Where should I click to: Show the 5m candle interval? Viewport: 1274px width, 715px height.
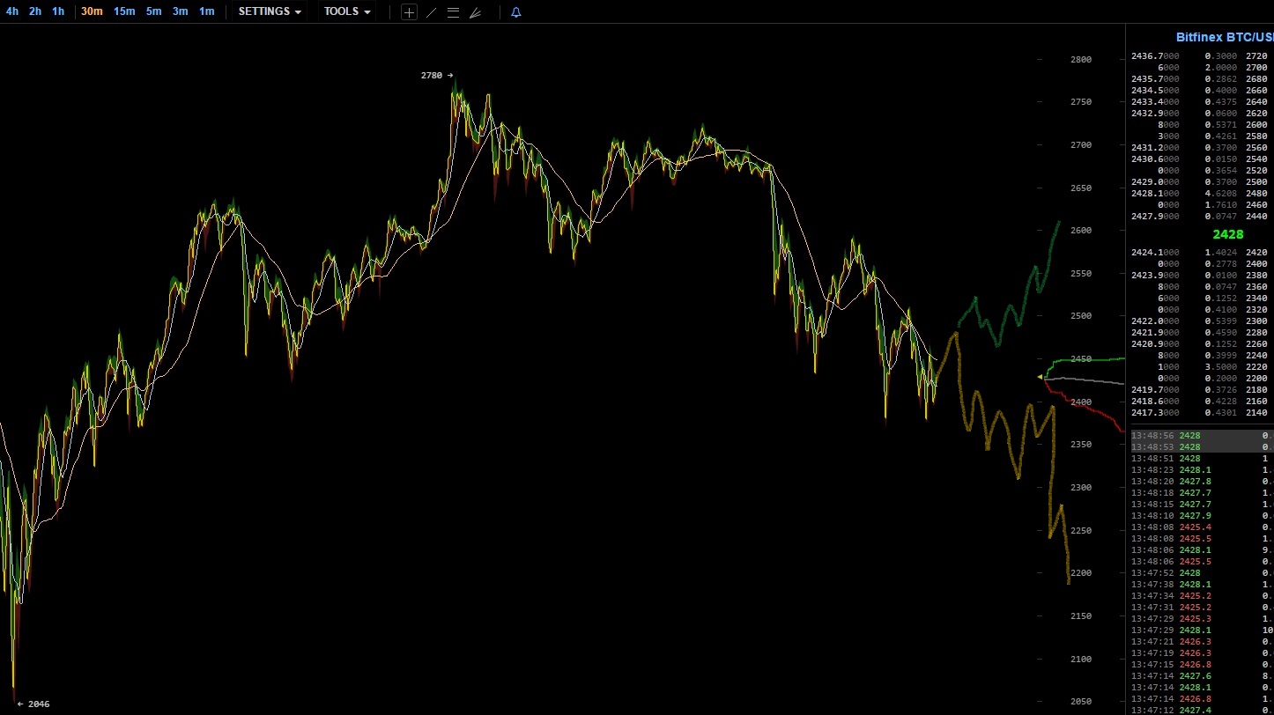154,11
